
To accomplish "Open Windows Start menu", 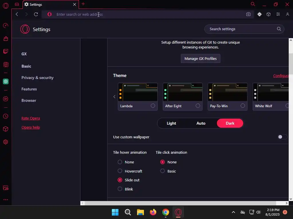I will (x=115, y=212).
